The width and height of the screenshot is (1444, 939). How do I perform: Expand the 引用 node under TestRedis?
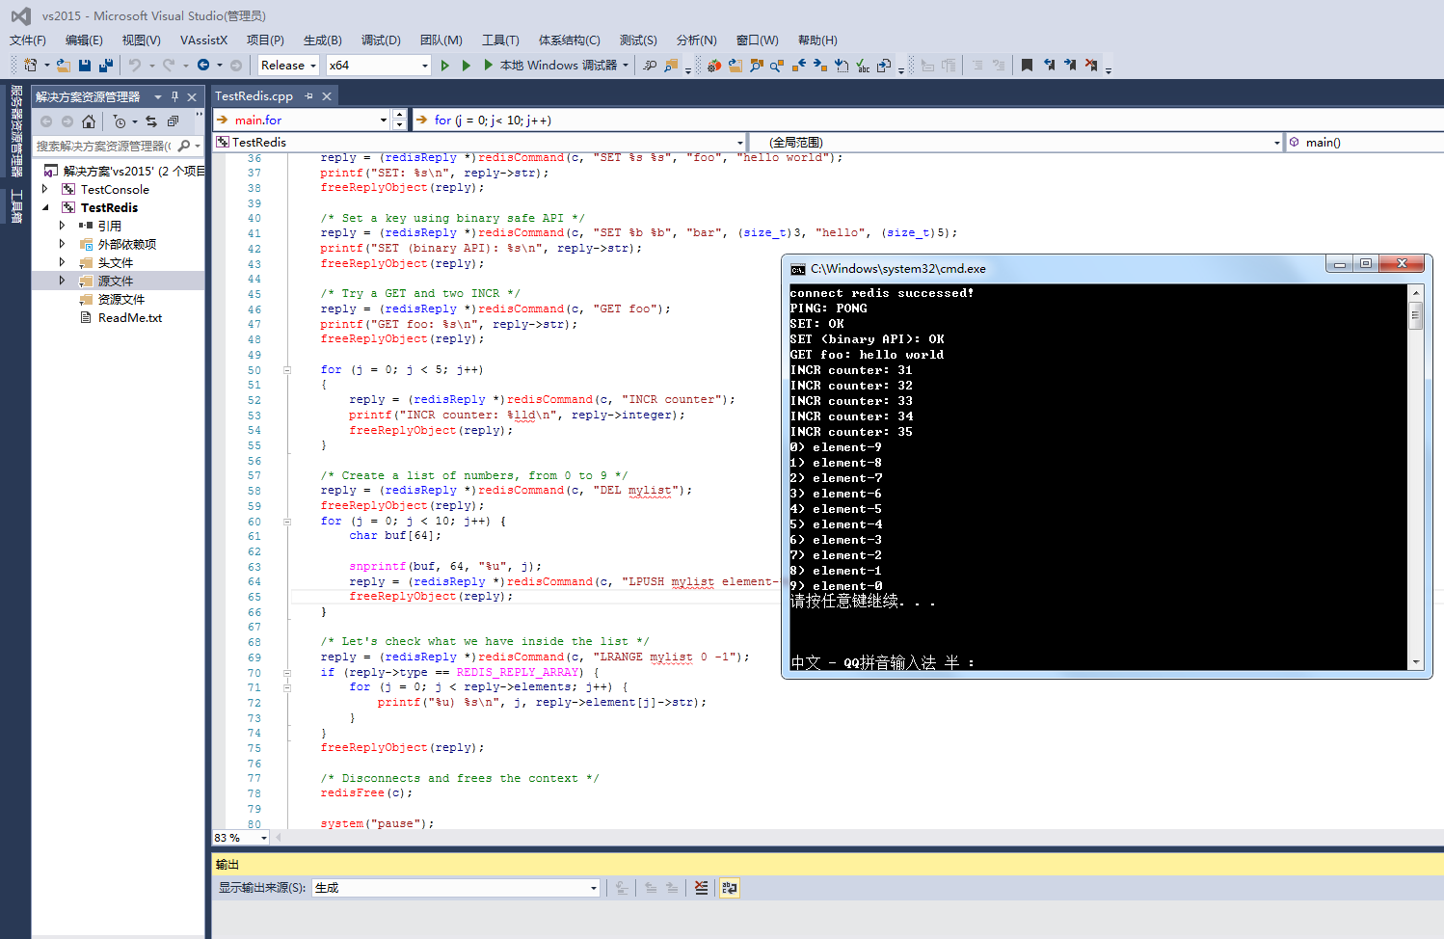pos(61,226)
